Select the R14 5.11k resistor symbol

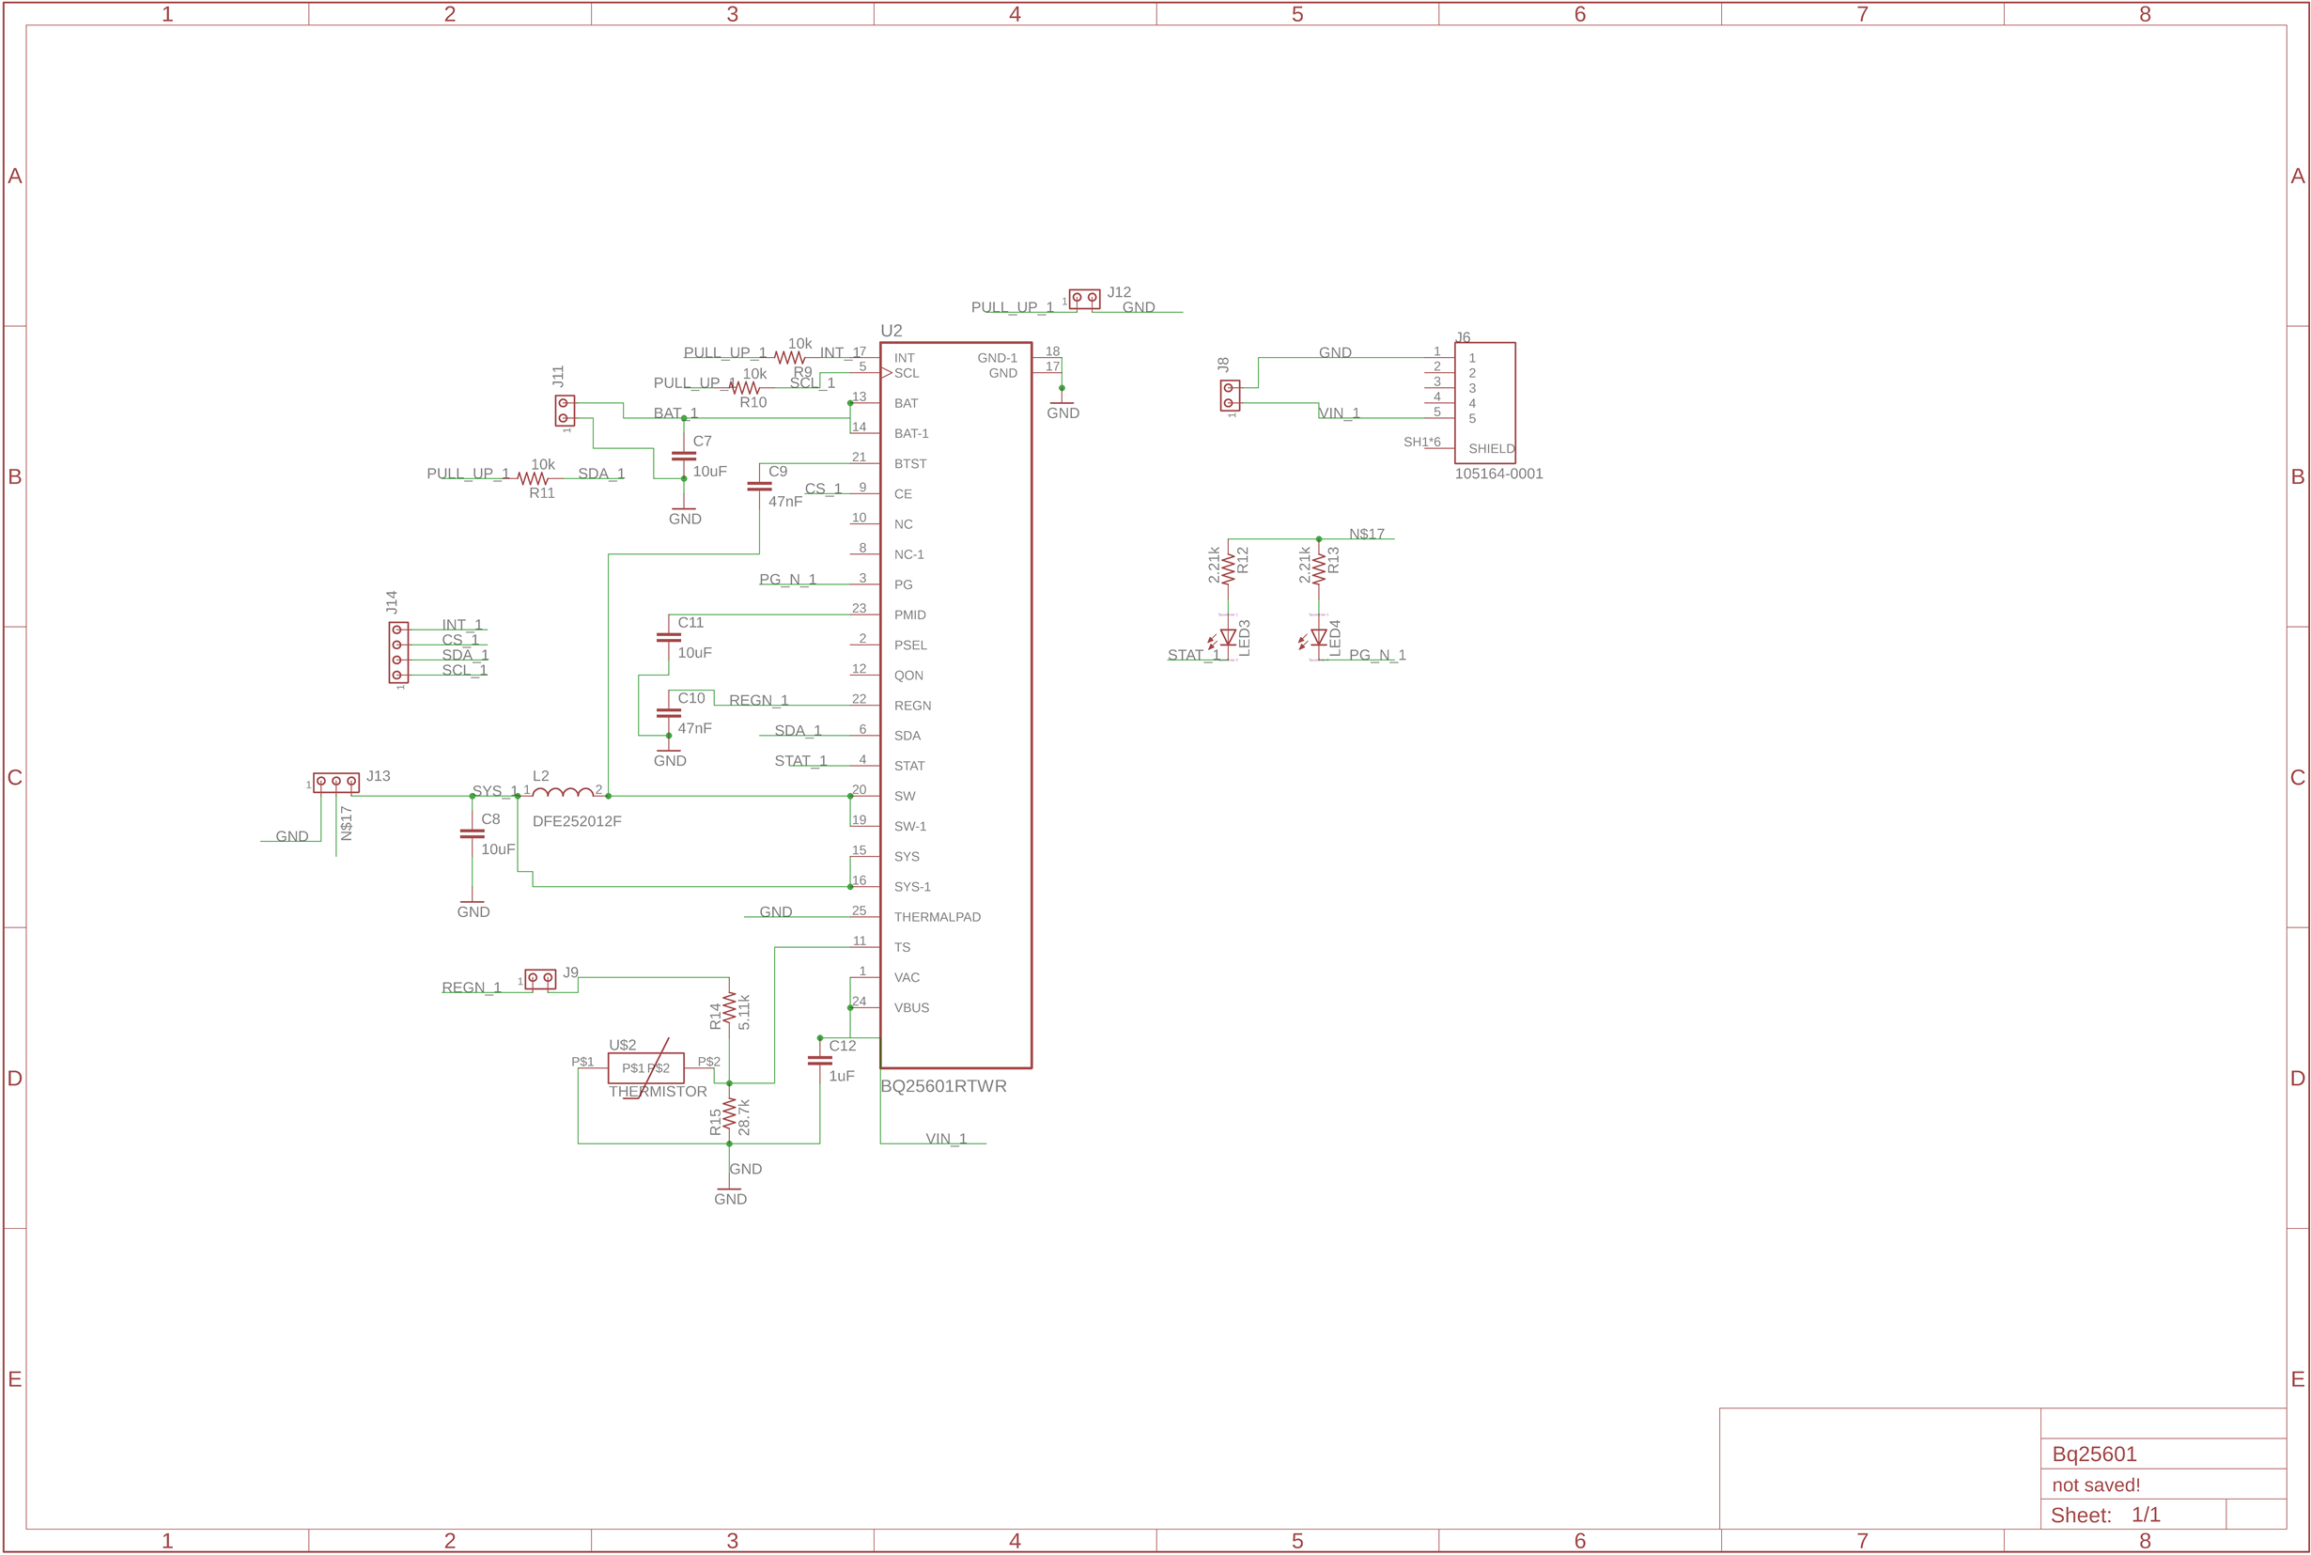[x=730, y=1007]
